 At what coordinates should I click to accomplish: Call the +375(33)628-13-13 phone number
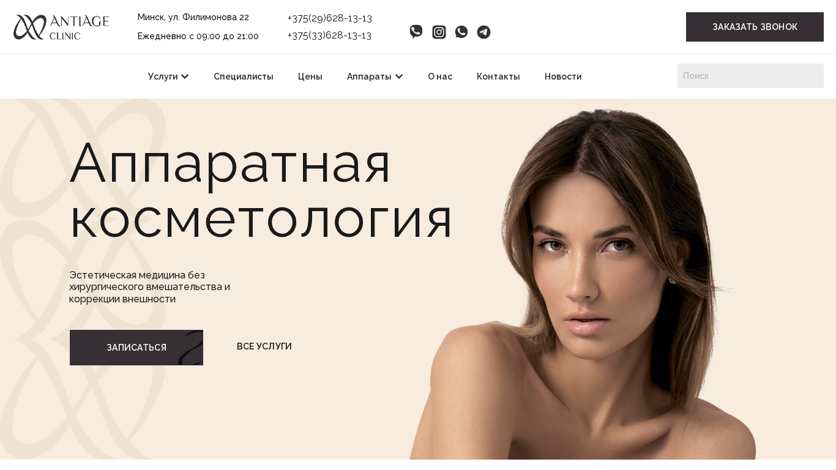pyautogui.click(x=330, y=35)
